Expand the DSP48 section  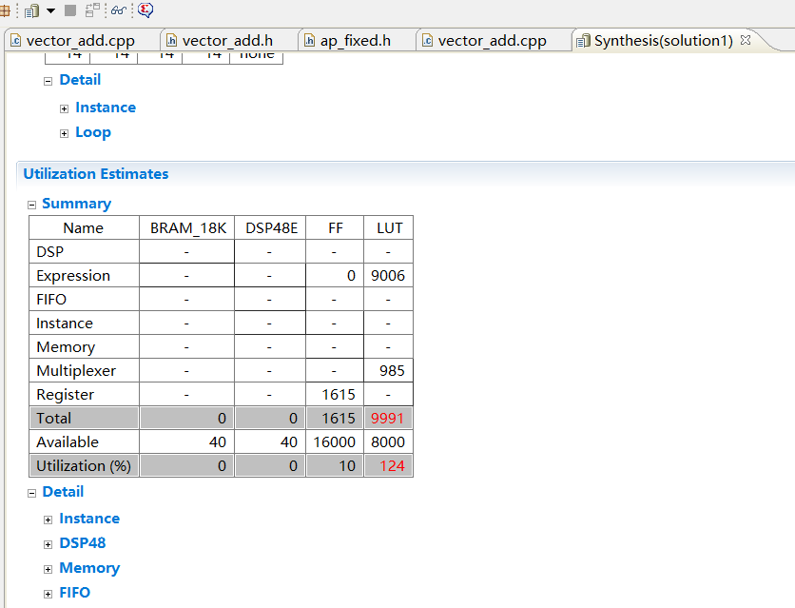click(x=48, y=544)
